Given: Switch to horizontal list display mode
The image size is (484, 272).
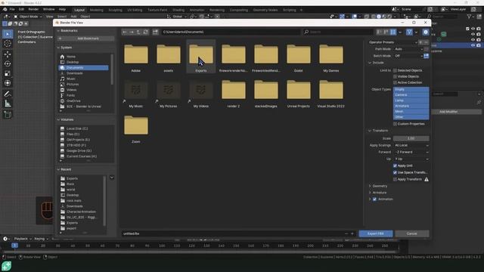Looking at the screenshot, I should (386, 32).
